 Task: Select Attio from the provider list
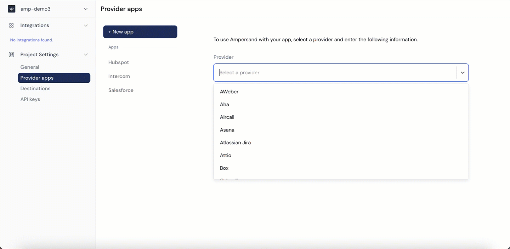point(226,155)
